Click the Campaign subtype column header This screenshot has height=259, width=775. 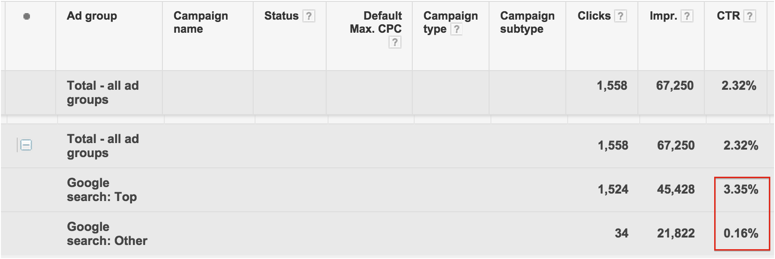click(x=527, y=22)
